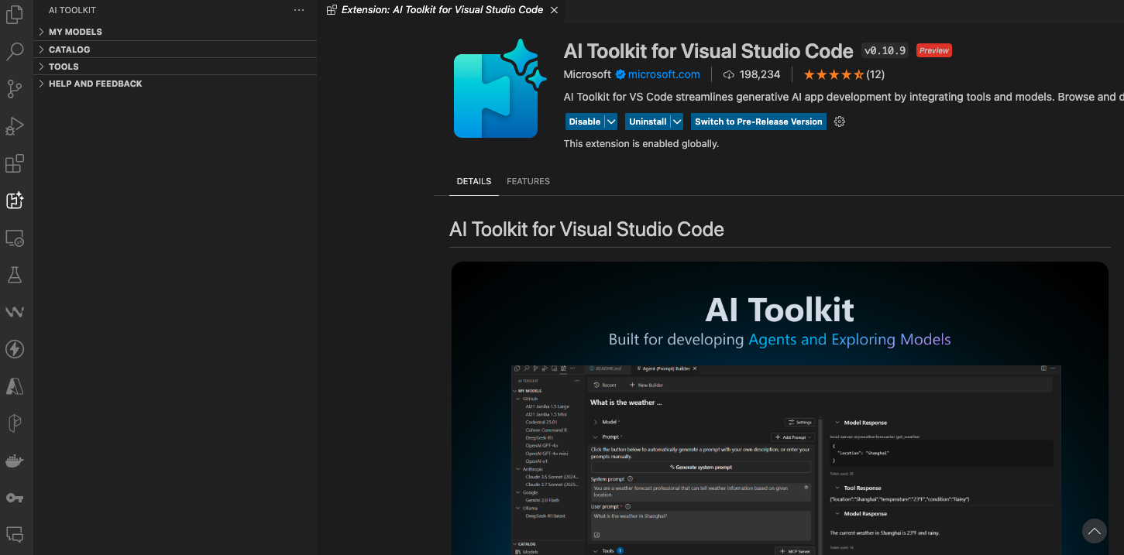Image resolution: width=1124 pixels, height=555 pixels.
Task: Click 'This extension is enabled globally' text
Action: click(641, 143)
